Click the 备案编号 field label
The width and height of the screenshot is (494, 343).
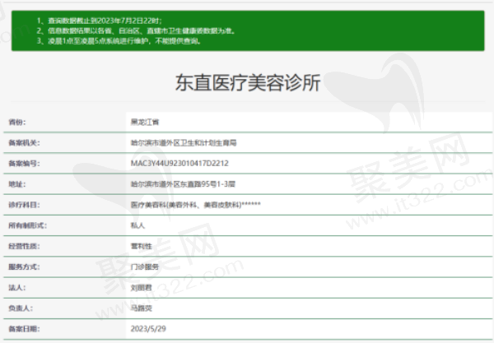[x=24, y=164]
